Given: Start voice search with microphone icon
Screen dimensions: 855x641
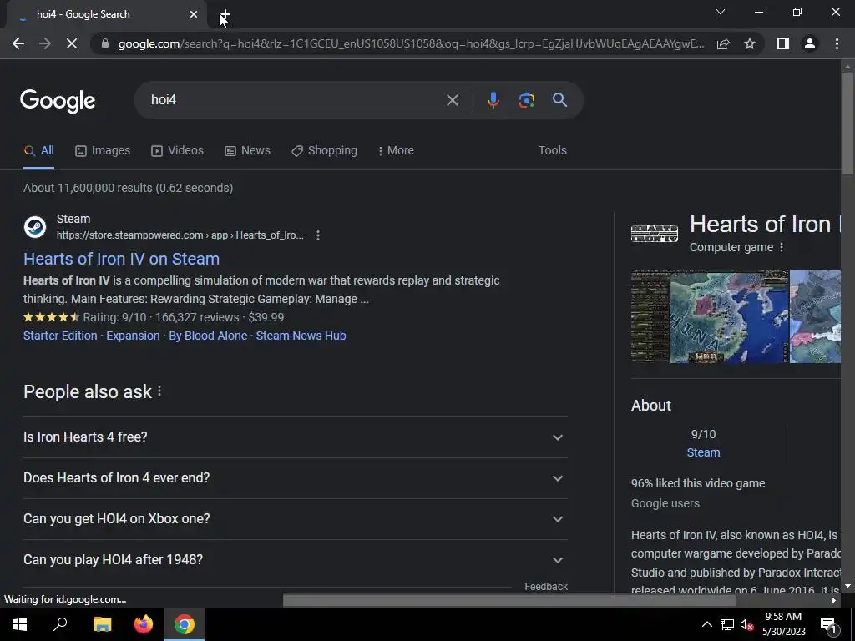Looking at the screenshot, I should click(x=493, y=100).
